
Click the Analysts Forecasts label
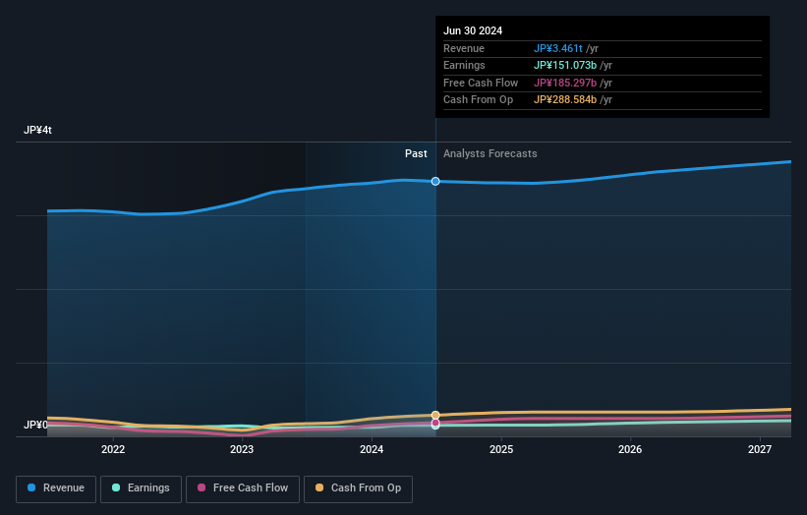pos(490,153)
